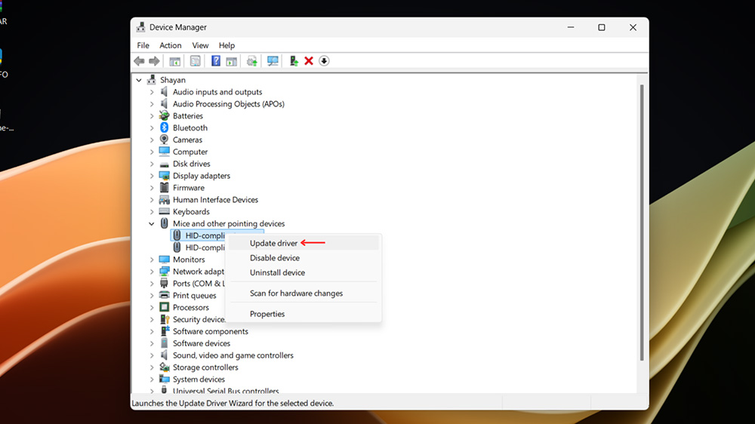The image size is (755, 424).
Task: Click the Firmware chip icon
Action: click(164, 188)
